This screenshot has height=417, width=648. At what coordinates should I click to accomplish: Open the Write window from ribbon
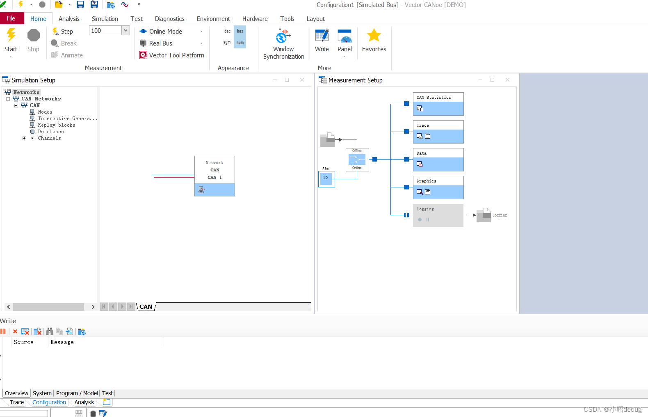click(322, 40)
